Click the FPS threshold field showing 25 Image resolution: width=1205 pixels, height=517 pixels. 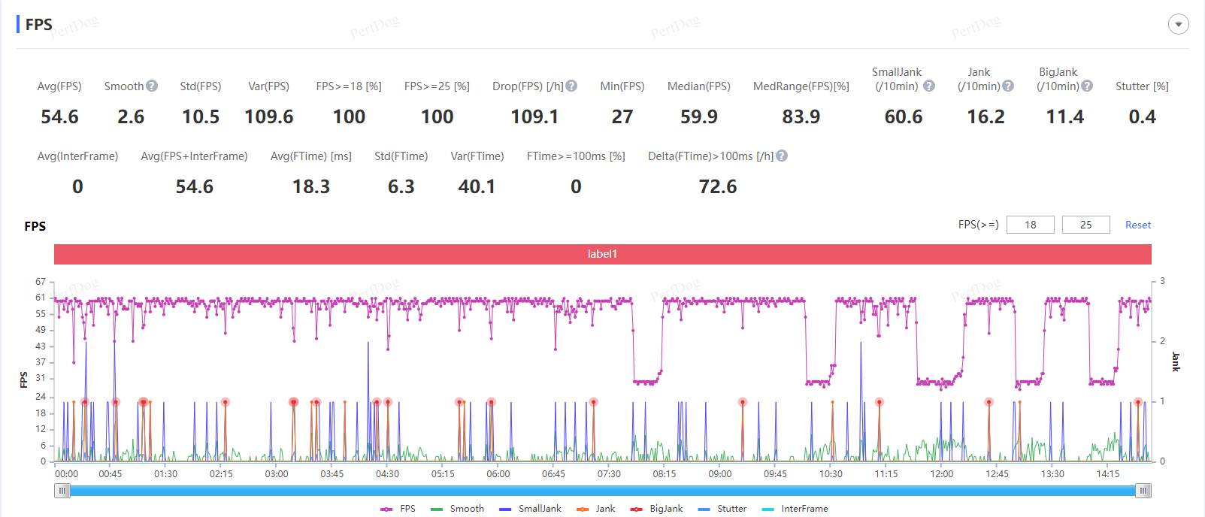(x=1085, y=225)
